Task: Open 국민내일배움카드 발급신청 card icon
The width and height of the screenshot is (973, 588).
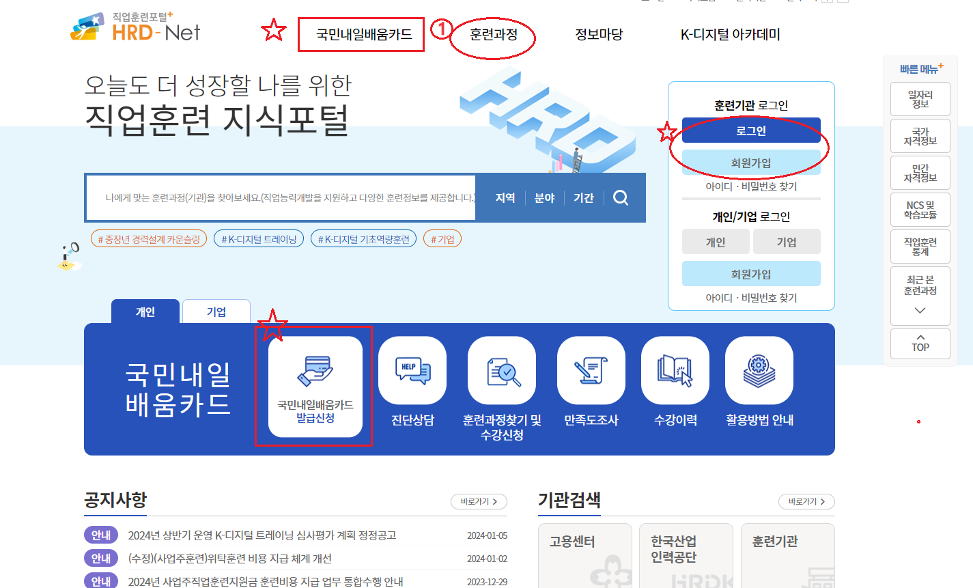Action: pos(315,387)
